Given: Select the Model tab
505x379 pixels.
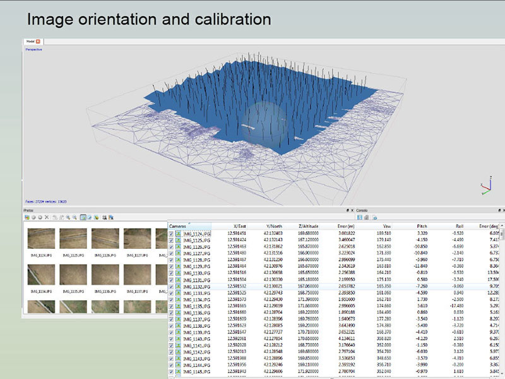Looking at the screenshot, I should pos(30,41).
